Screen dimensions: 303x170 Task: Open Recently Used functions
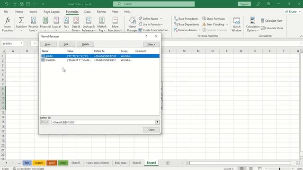point(33,24)
